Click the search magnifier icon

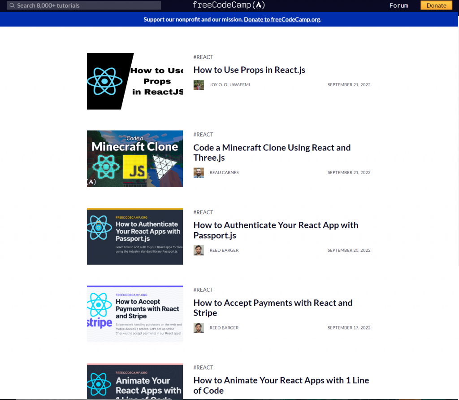pyautogui.click(x=12, y=5)
